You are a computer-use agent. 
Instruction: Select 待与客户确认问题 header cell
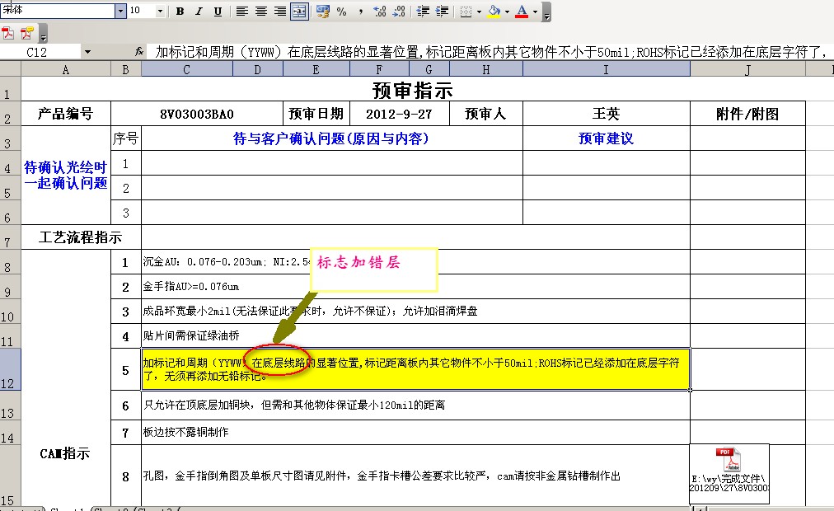click(x=332, y=138)
